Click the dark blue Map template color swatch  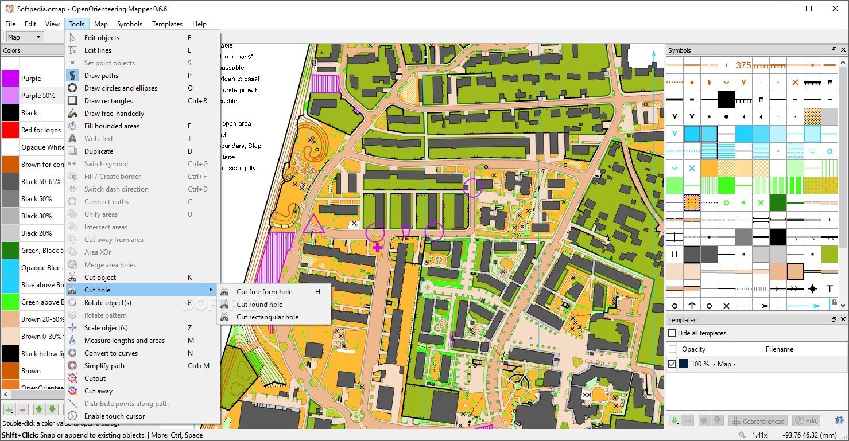[683, 364]
